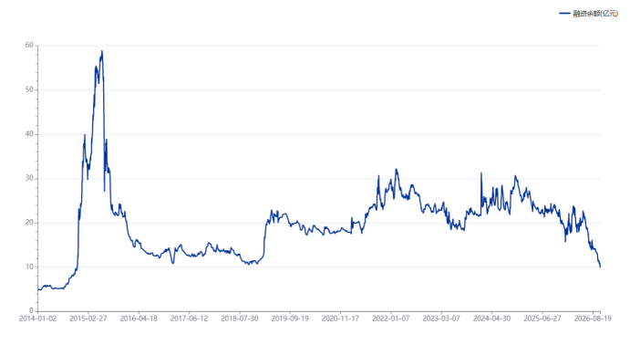Click the 2022-01-07 x-axis label
This screenshot has height=345, width=630.
[391, 319]
